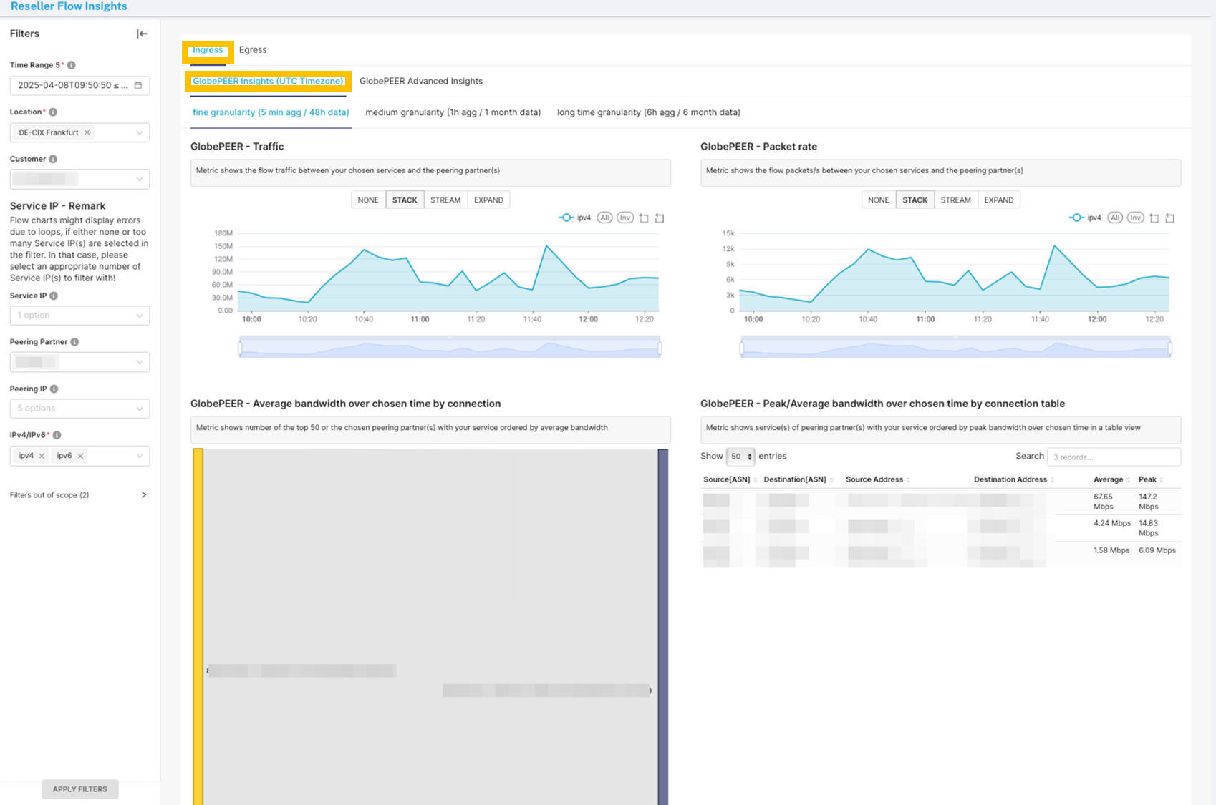
Task: Click the table Search records field
Action: coord(1114,457)
